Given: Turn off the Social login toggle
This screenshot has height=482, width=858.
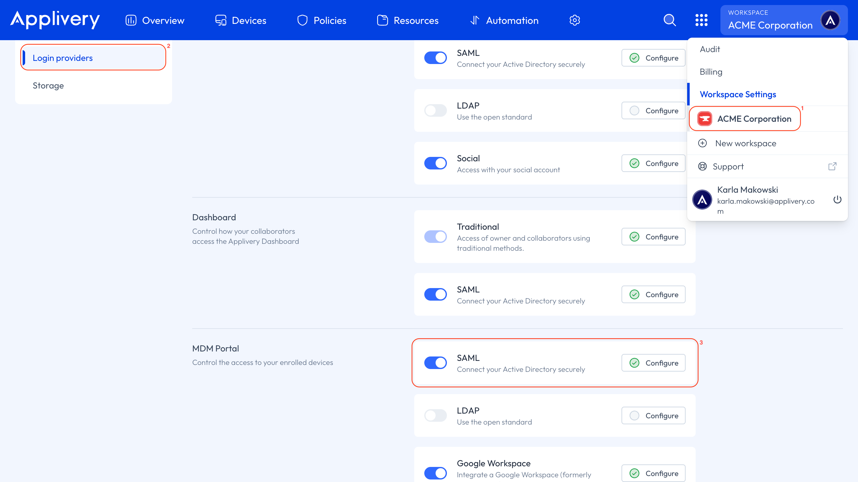Looking at the screenshot, I should [435, 163].
